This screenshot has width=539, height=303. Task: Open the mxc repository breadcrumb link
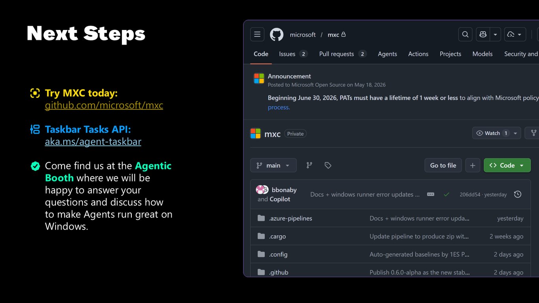click(x=333, y=35)
